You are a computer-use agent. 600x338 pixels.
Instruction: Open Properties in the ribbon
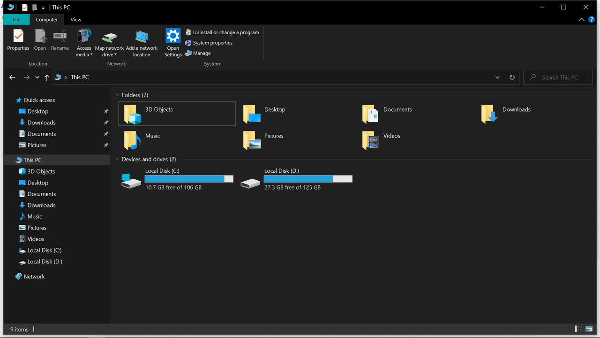tap(18, 40)
